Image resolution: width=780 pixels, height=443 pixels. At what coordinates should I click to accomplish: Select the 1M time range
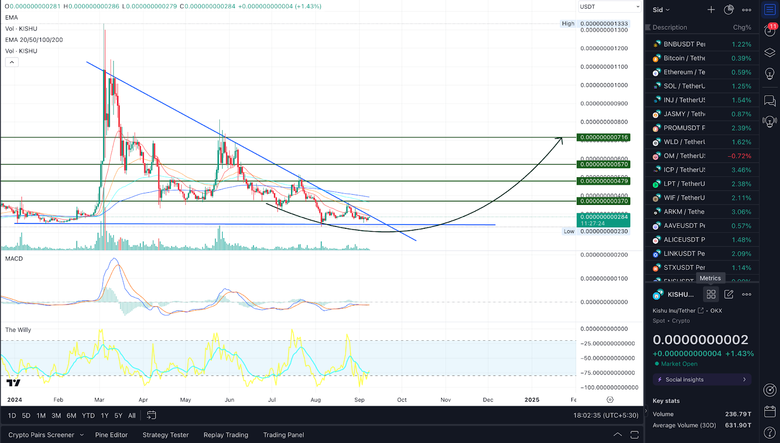tap(41, 415)
